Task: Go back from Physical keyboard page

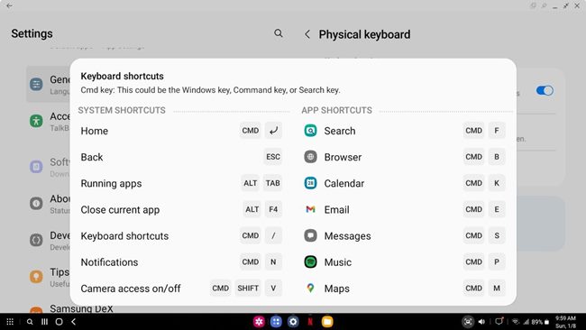Action: (307, 34)
